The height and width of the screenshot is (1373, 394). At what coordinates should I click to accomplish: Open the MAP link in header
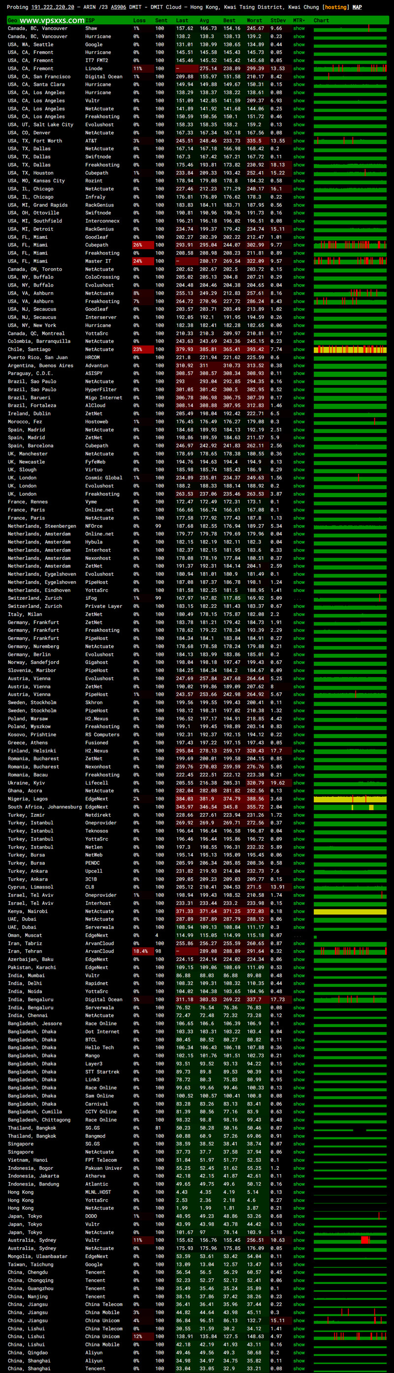[357, 7]
